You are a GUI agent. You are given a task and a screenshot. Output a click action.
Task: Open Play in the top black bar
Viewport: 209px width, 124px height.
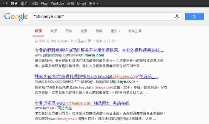[44, 4]
